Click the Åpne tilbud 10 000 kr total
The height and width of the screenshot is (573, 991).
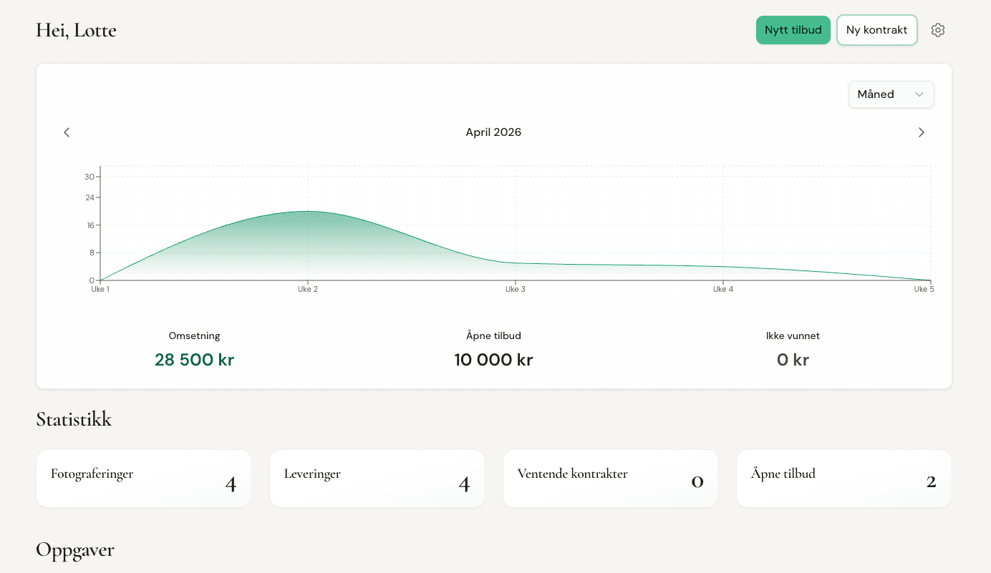[x=493, y=360]
